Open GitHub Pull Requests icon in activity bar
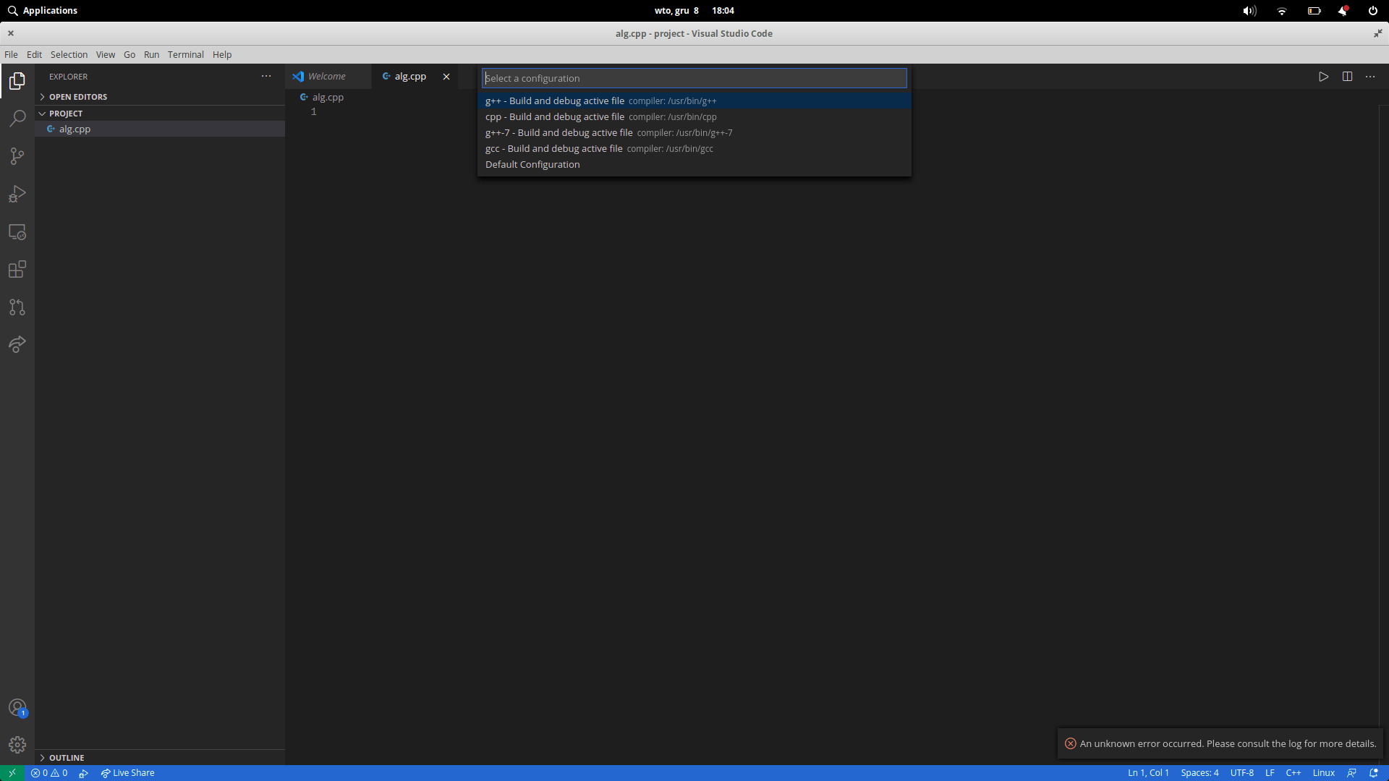This screenshot has height=781, width=1389. [17, 307]
